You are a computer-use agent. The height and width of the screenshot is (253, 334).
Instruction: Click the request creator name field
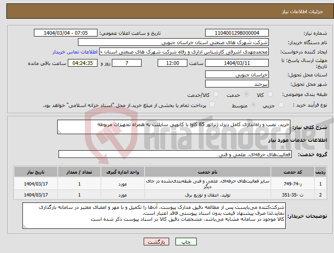[x=184, y=52]
